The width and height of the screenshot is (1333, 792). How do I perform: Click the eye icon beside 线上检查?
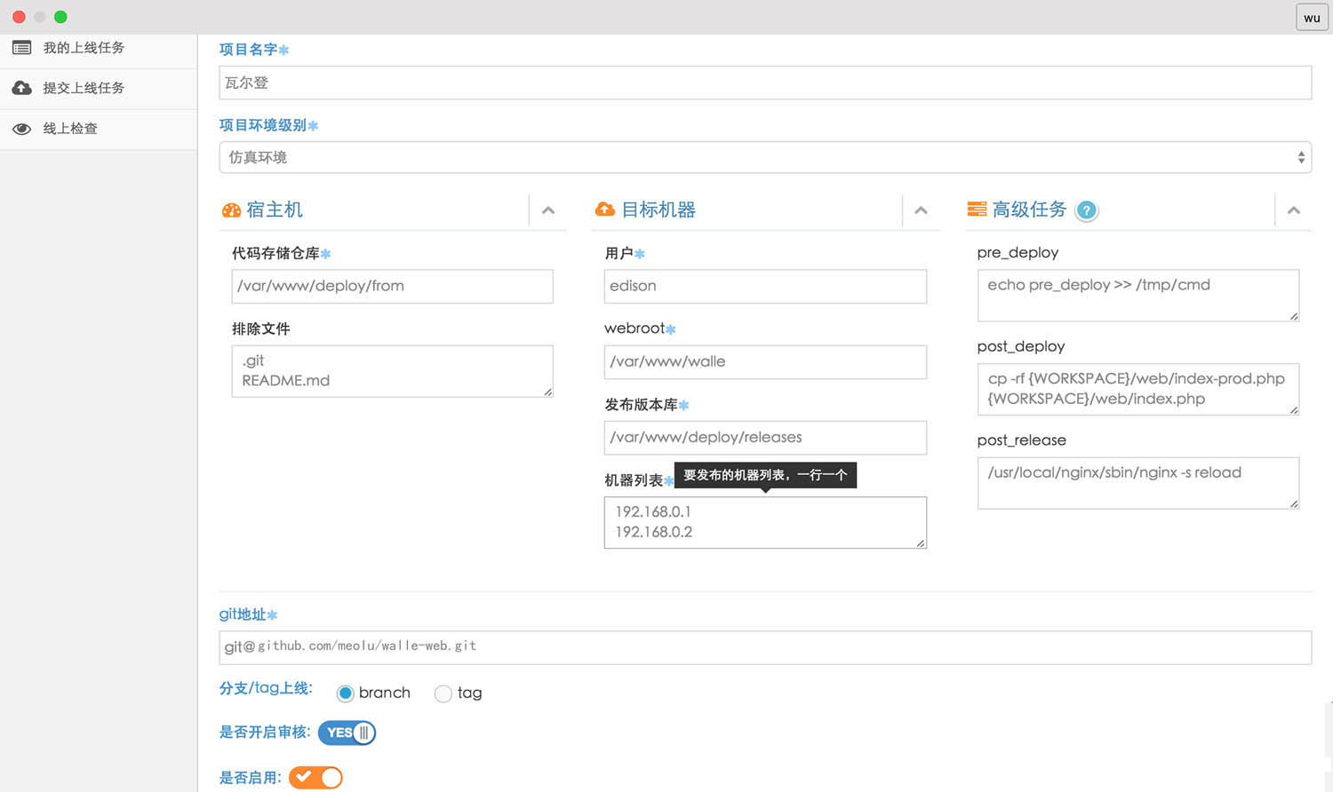pos(21,129)
